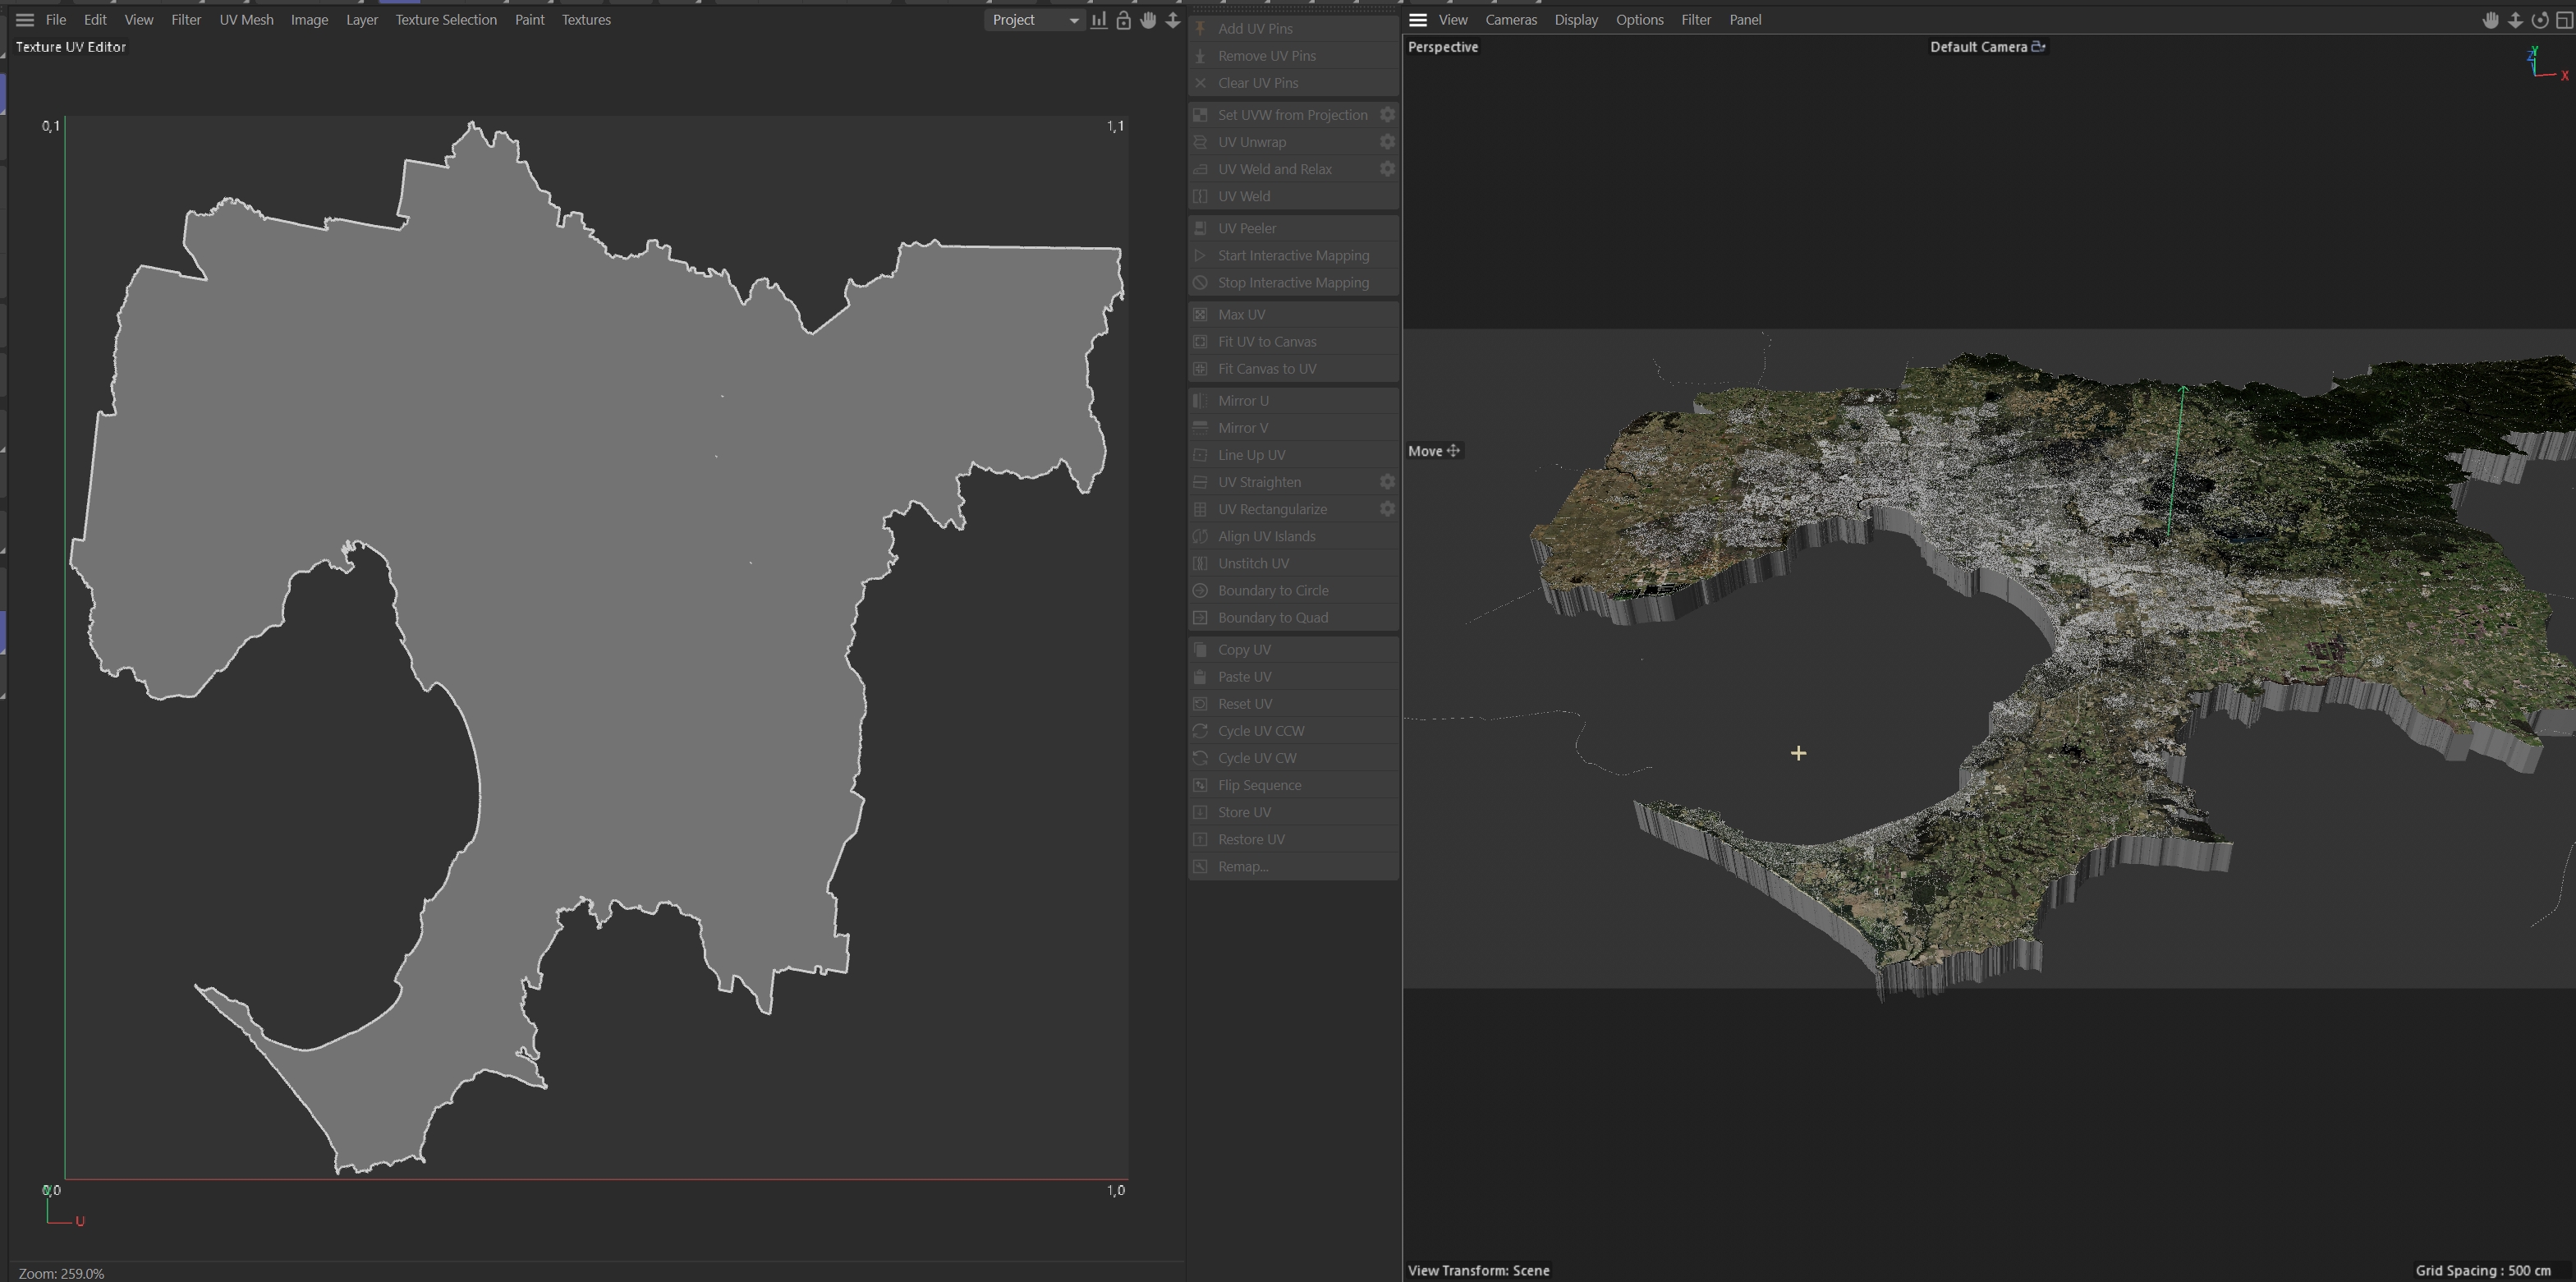The height and width of the screenshot is (1282, 2576).
Task: Toggle the lock icon in UV editor header
Action: 1123,20
